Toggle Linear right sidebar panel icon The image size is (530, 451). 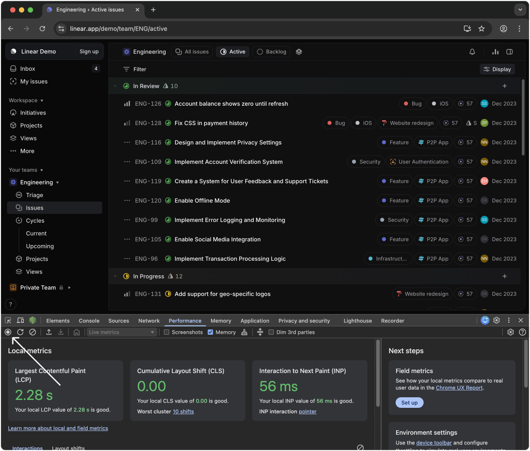click(510, 52)
